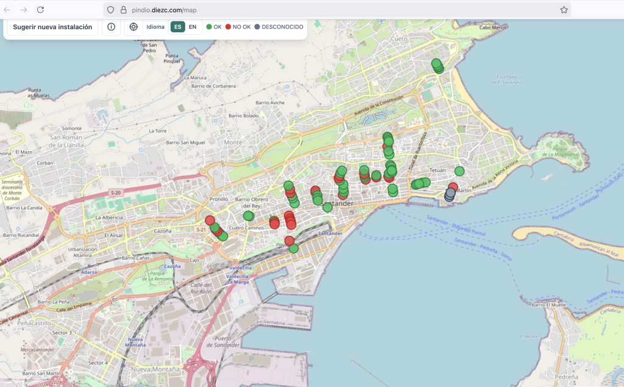Open the shield tracking protection icon

pos(110,10)
